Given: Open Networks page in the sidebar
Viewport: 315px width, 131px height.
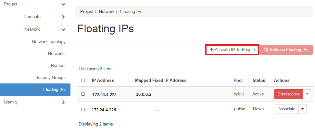Looking at the screenshot, I should 57,54.
